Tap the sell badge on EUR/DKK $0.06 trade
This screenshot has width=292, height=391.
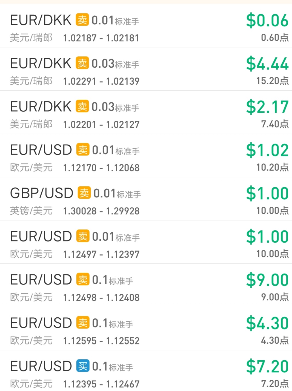82,20
